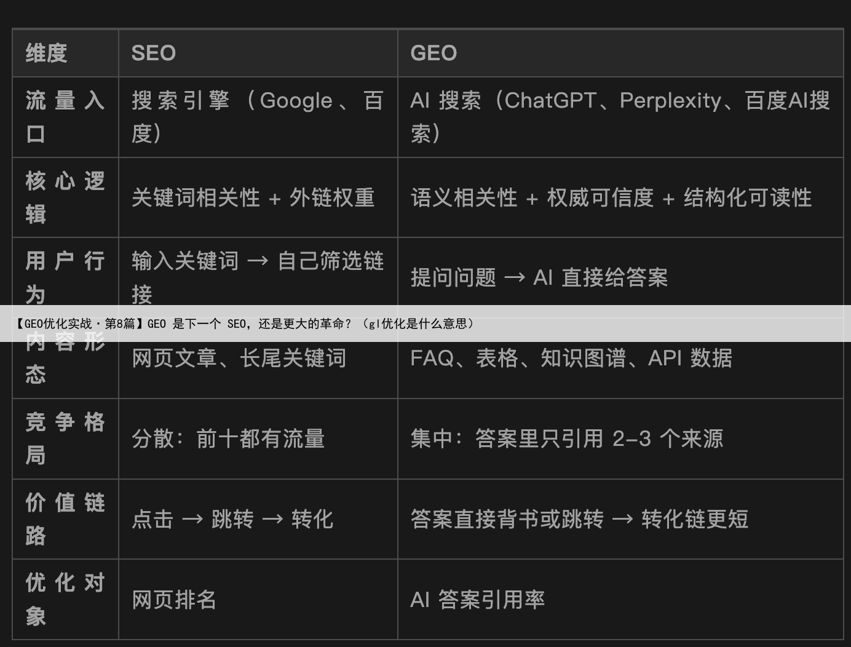Select the 点击 → 跳转 → 转化 cell
Image resolution: width=851 pixels, height=647 pixels.
[x=232, y=519]
